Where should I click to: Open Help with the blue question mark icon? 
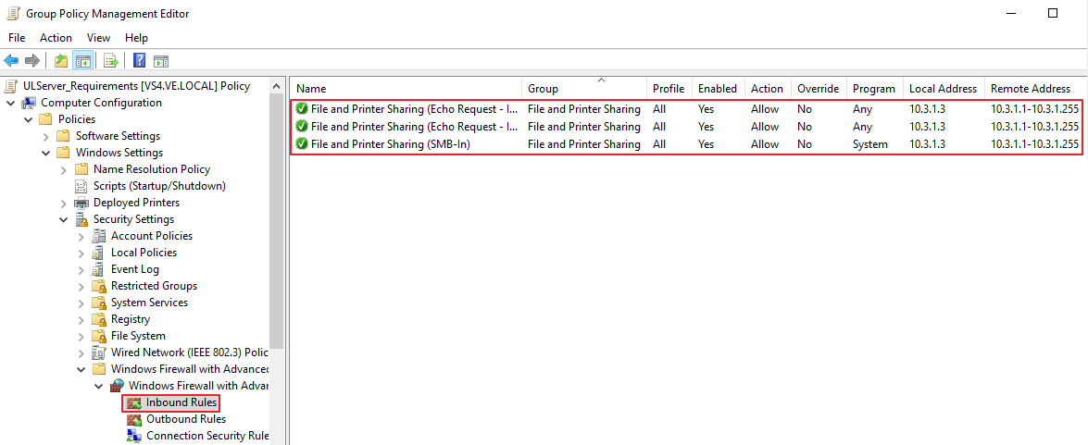point(140,60)
